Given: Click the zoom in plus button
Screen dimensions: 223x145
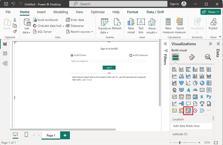Looking at the screenshot, I should 199,143.
